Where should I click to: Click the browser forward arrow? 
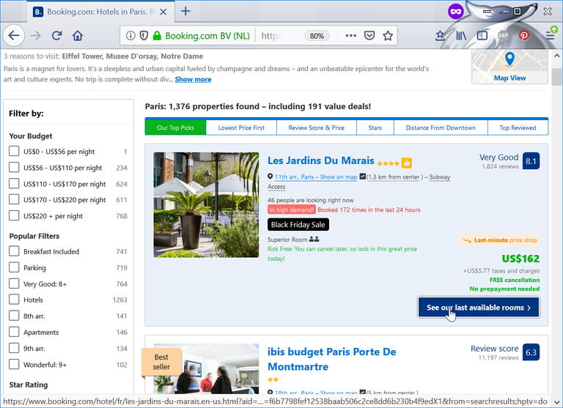coord(35,35)
